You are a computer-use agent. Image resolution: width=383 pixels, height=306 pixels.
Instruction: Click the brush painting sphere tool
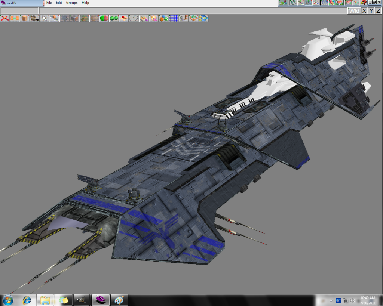[154, 18]
